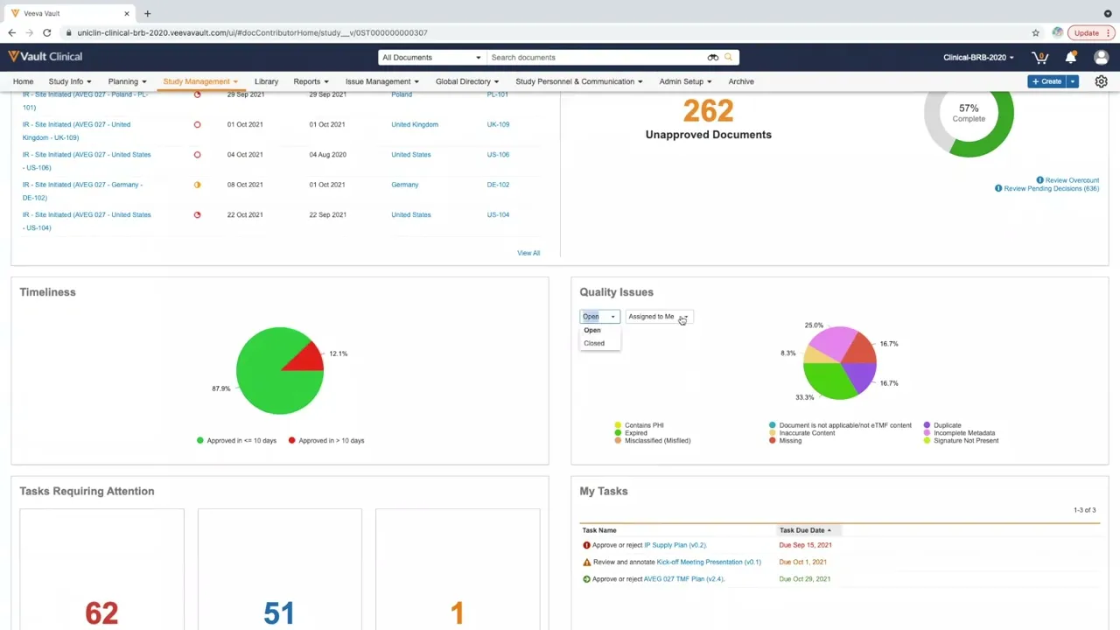Click the status icon for US-104 row
Screen dimensions: 1120x630
click(197, 215)
